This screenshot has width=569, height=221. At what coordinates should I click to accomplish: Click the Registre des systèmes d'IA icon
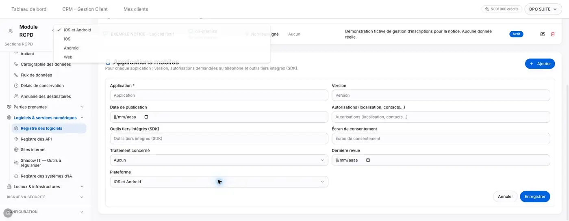(x=16, y=176)
